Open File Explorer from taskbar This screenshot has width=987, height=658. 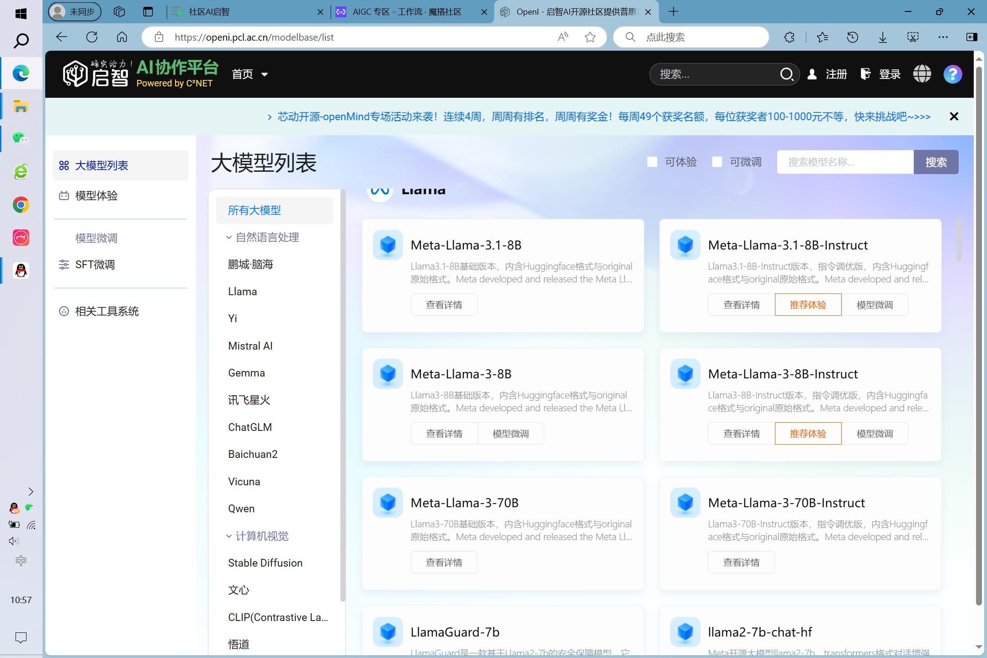coord(21,106)
